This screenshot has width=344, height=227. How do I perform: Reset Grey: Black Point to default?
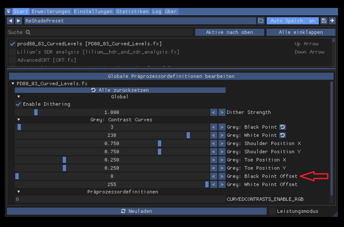(283, 127)
